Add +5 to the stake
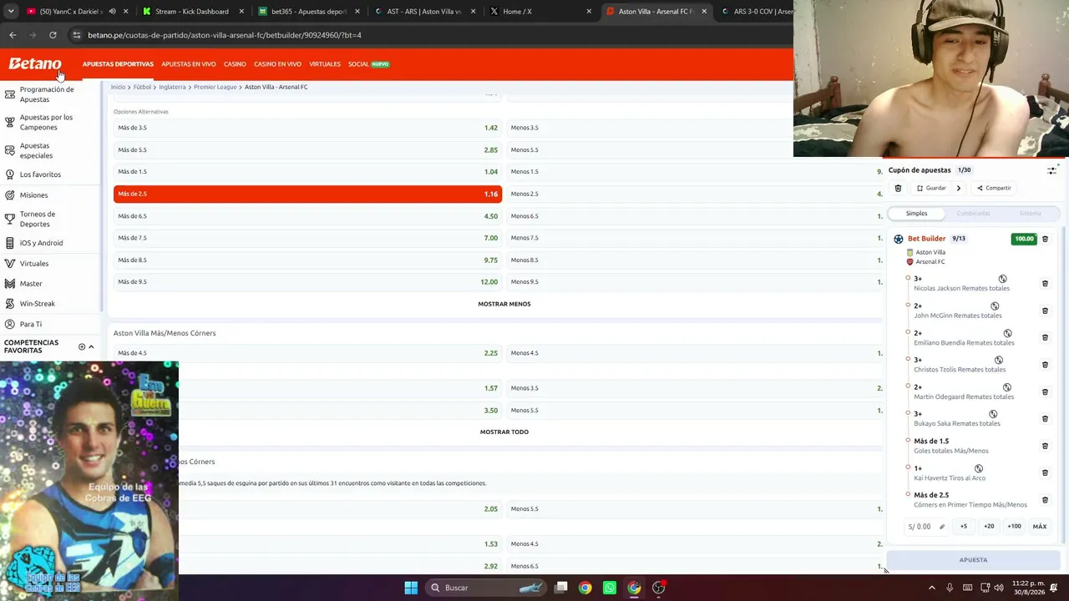The height and width of the screenshot is (601, 1069). pyautogui.click(x=964, y=527)
